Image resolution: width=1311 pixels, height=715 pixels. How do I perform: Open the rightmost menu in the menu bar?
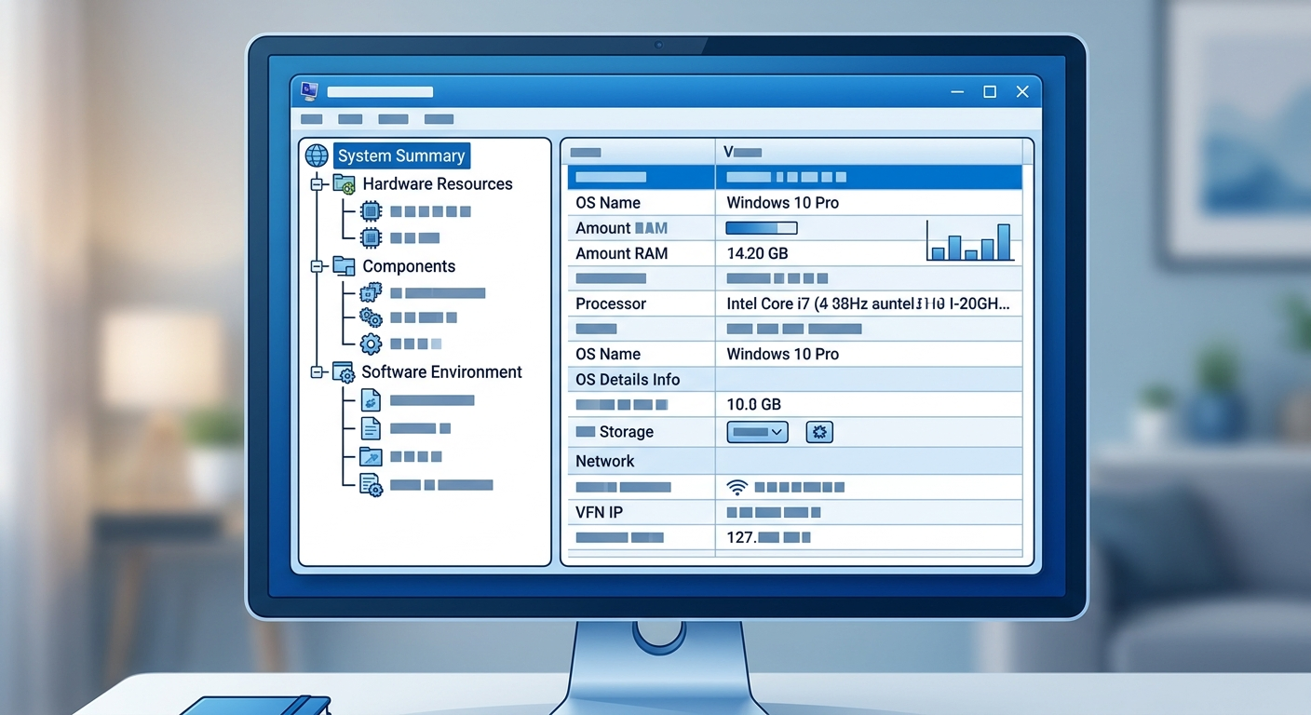point(439,119)
